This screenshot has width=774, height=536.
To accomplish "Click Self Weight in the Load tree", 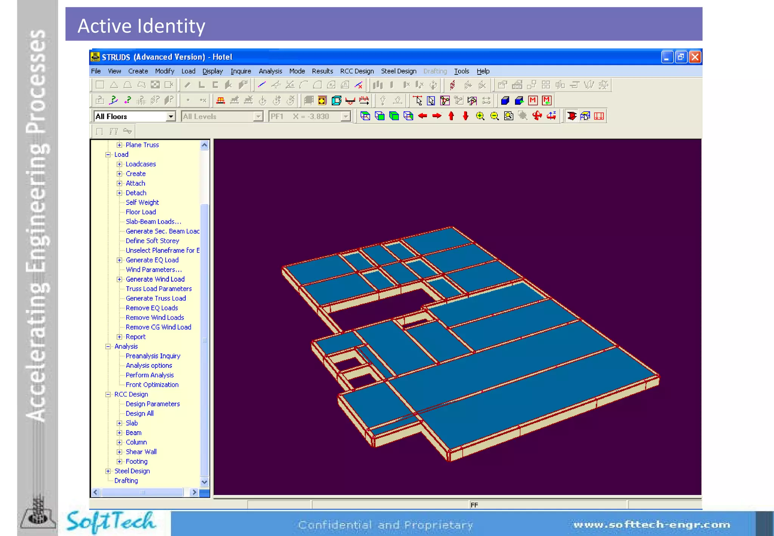I will coord(142,203).
